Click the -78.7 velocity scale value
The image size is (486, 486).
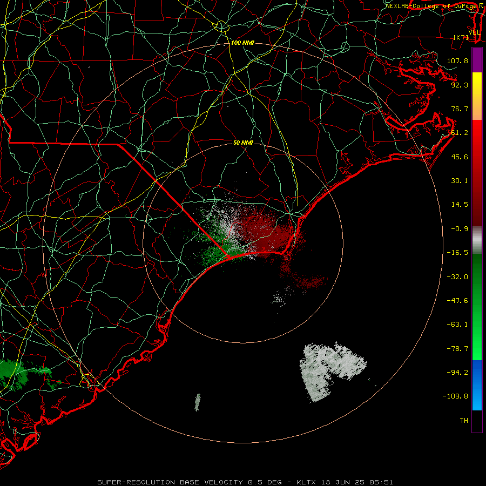click(457, 349)
